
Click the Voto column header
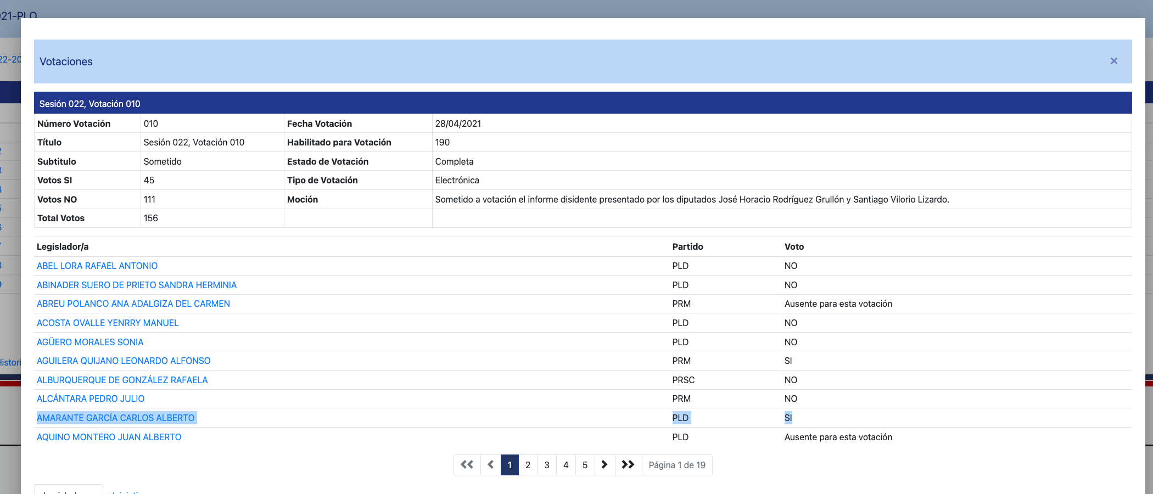pos(794,246)
